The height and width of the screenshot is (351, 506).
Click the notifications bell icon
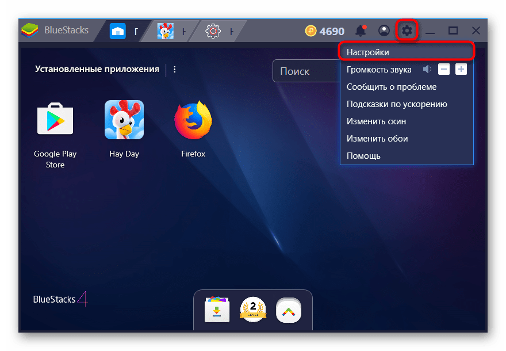coord(361,30)
